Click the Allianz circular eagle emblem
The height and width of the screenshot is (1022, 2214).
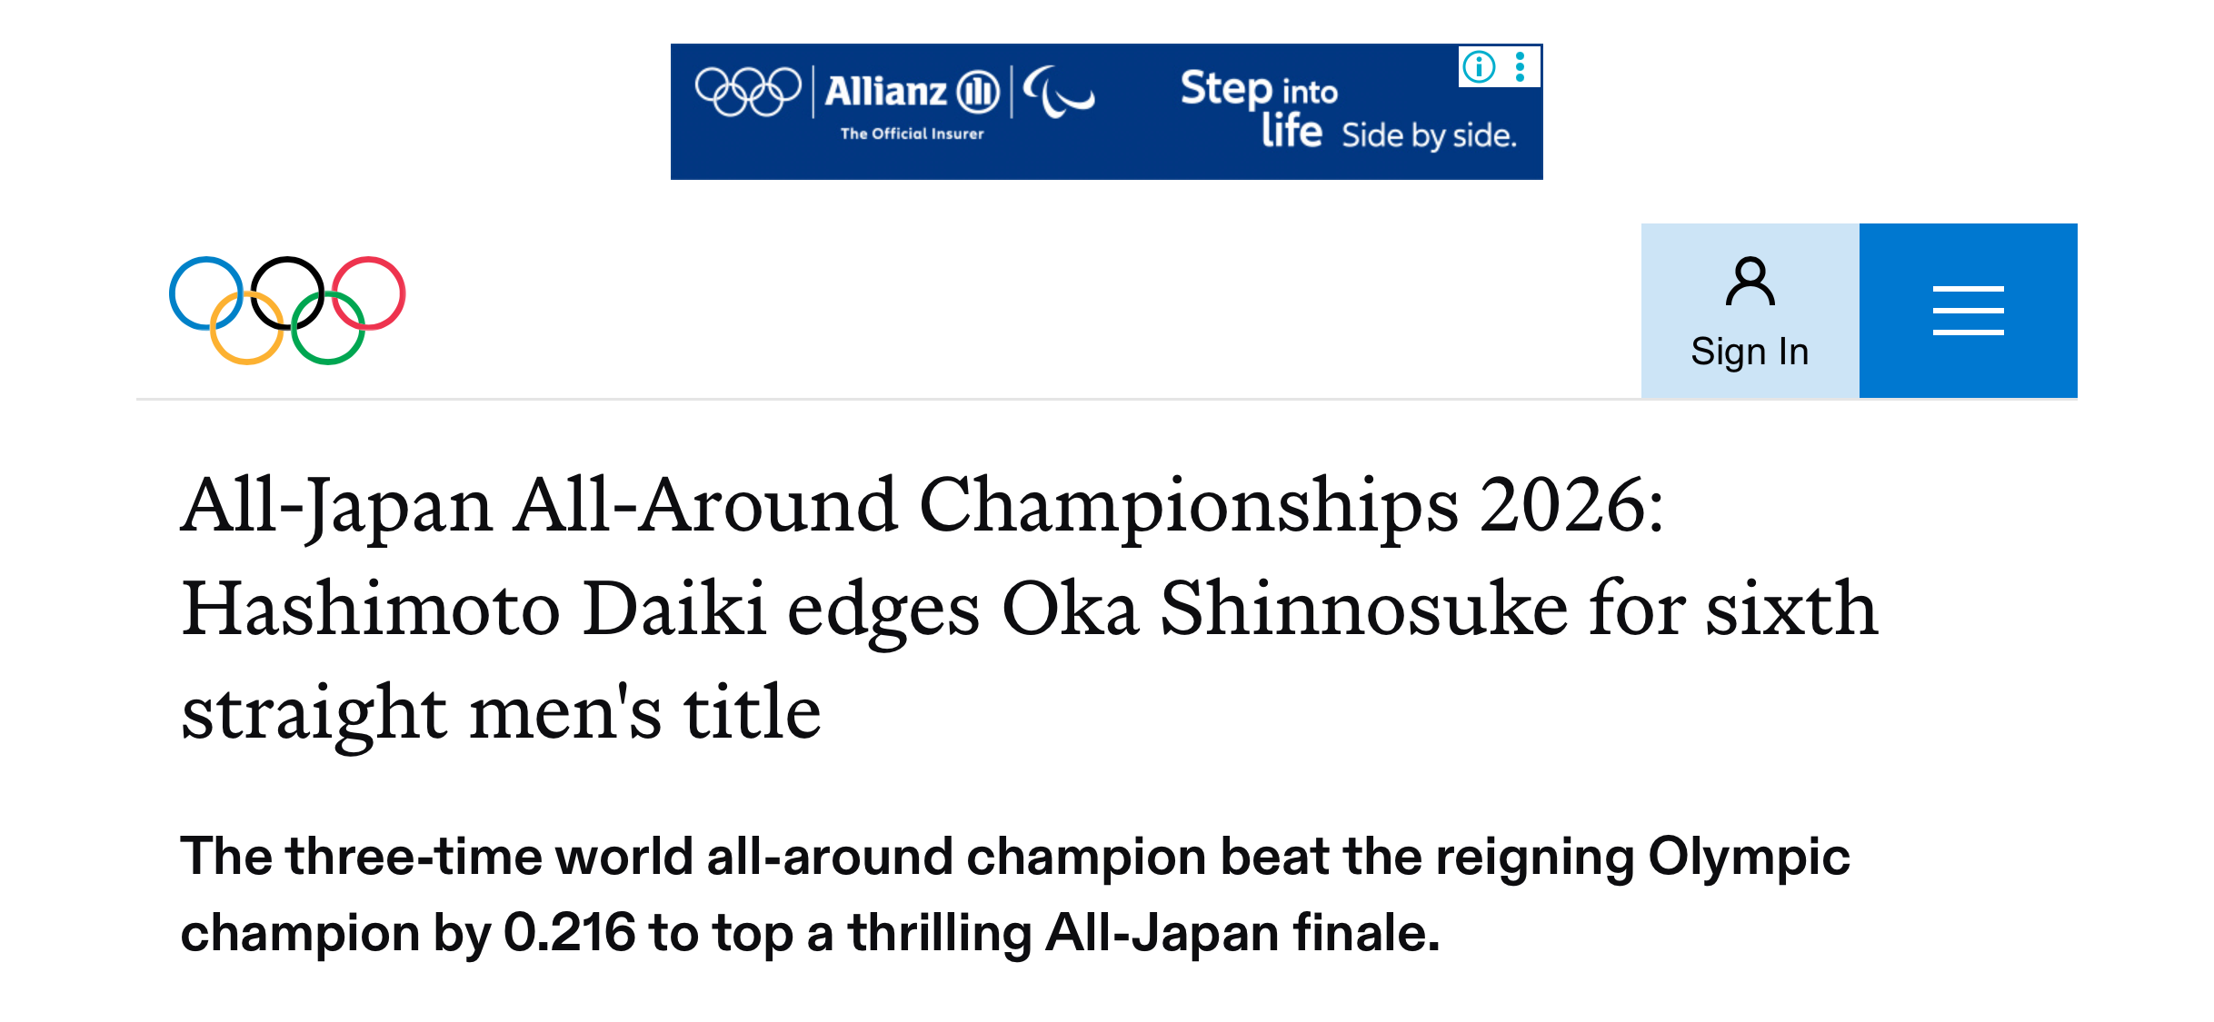click(x=978, y=92)
